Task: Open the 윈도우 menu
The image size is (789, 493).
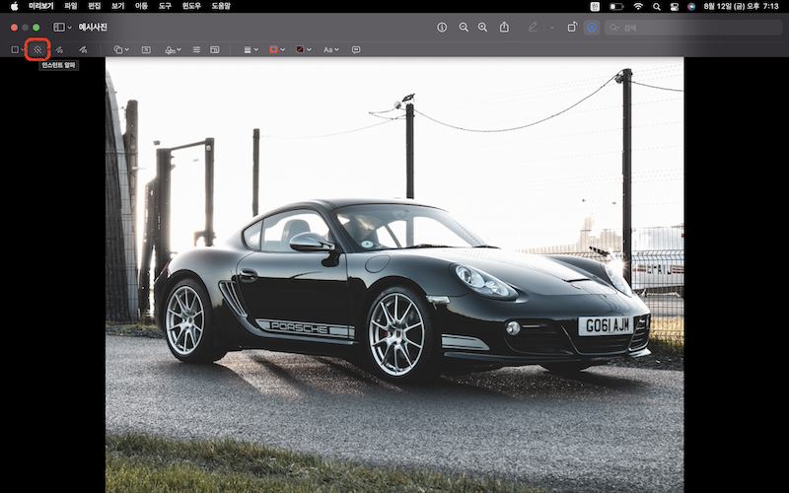Action: (191, 7)
